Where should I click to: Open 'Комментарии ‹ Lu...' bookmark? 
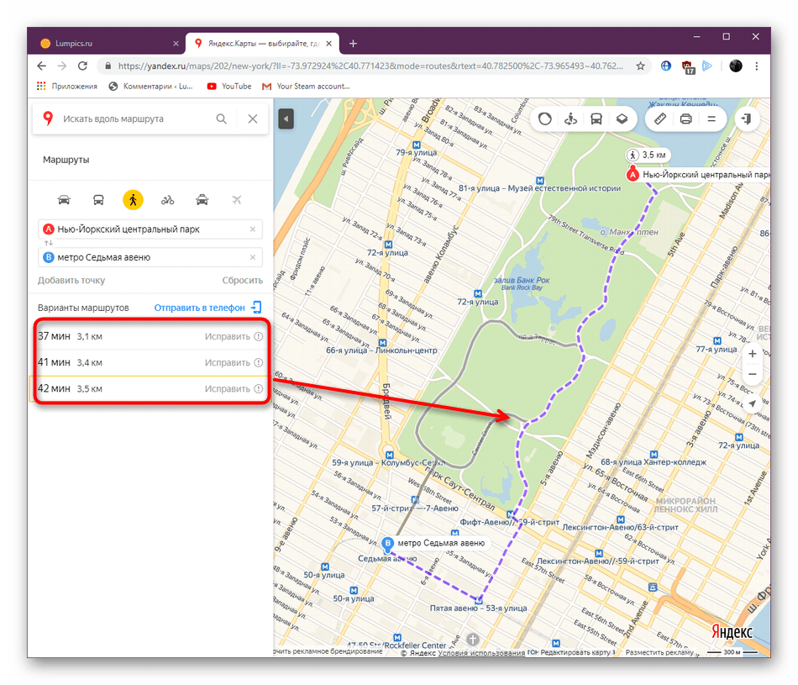[151, 86]
